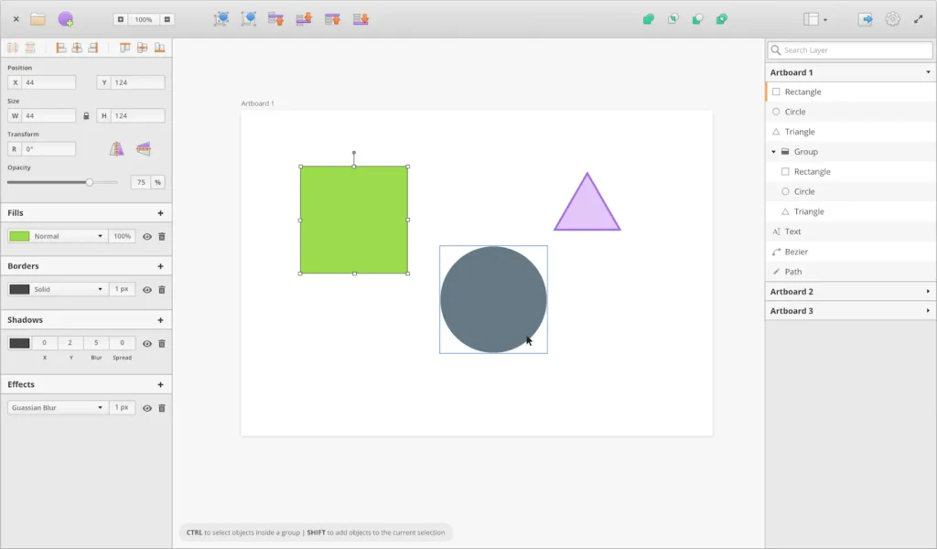The image size is (937, 549).
Task: Collapse the Group layer folder
Action: click(x=773, y=152)
